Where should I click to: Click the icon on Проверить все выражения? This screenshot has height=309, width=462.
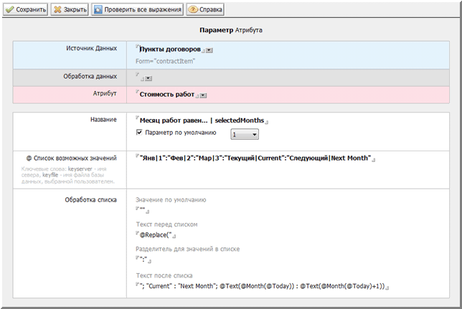tap(98, 9)
